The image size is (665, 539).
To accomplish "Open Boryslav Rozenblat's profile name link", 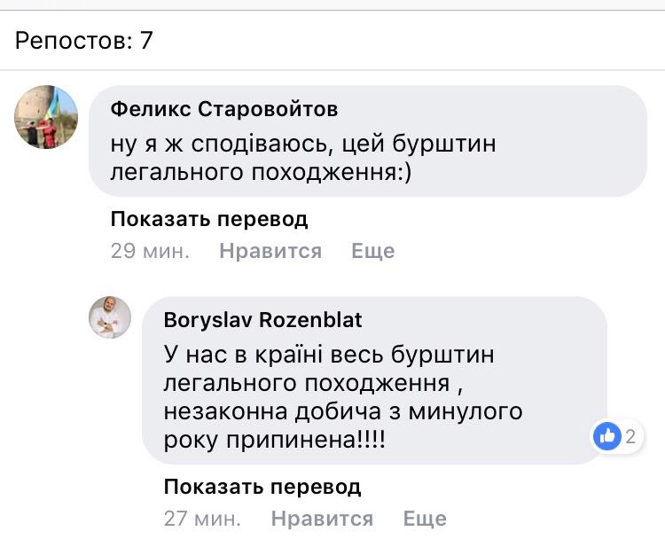I will [263, 319].
